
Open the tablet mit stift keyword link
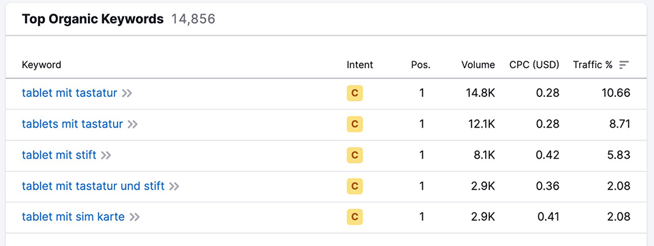tap(59, 155)
